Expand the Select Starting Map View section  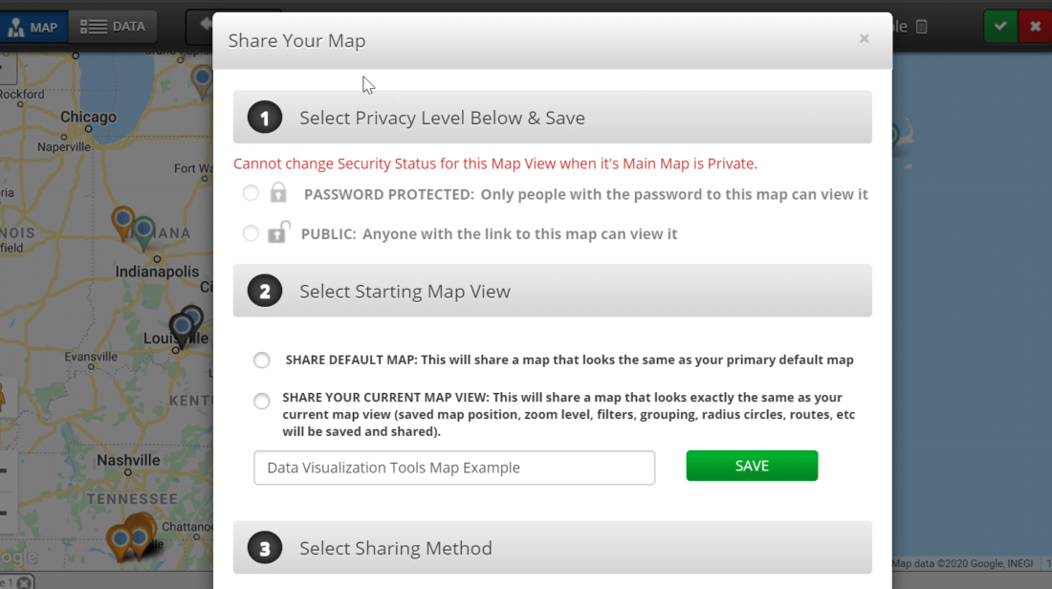coord(552,291)
